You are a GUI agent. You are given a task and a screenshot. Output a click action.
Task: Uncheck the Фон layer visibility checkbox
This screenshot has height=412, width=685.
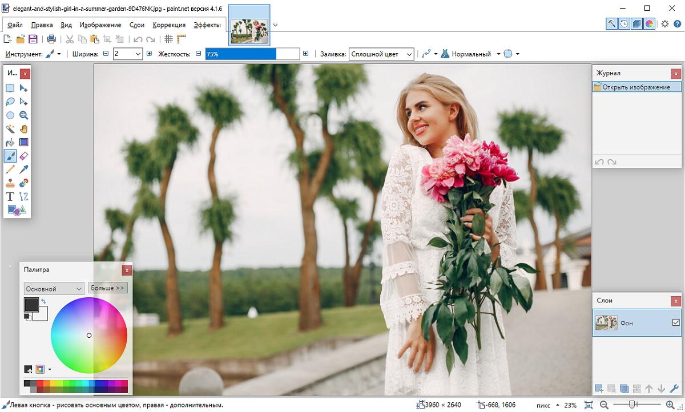click(676, 322)
